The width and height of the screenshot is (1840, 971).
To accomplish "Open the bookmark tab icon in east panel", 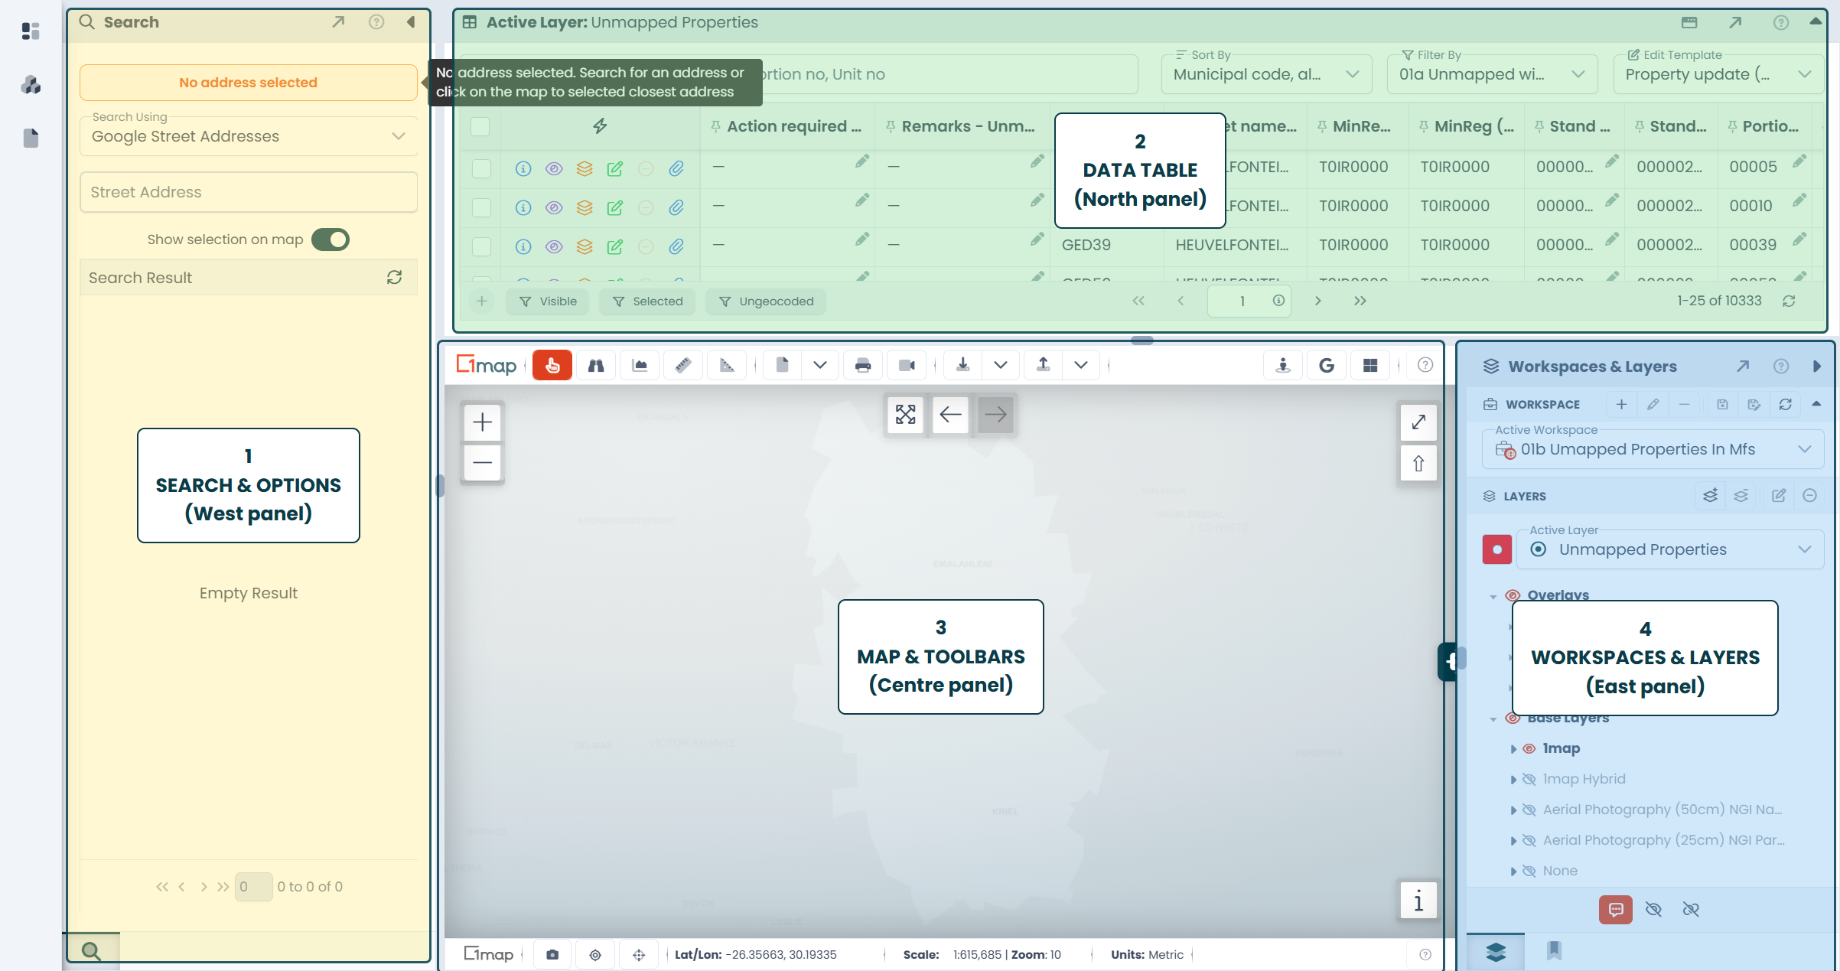I will 1554,951.
